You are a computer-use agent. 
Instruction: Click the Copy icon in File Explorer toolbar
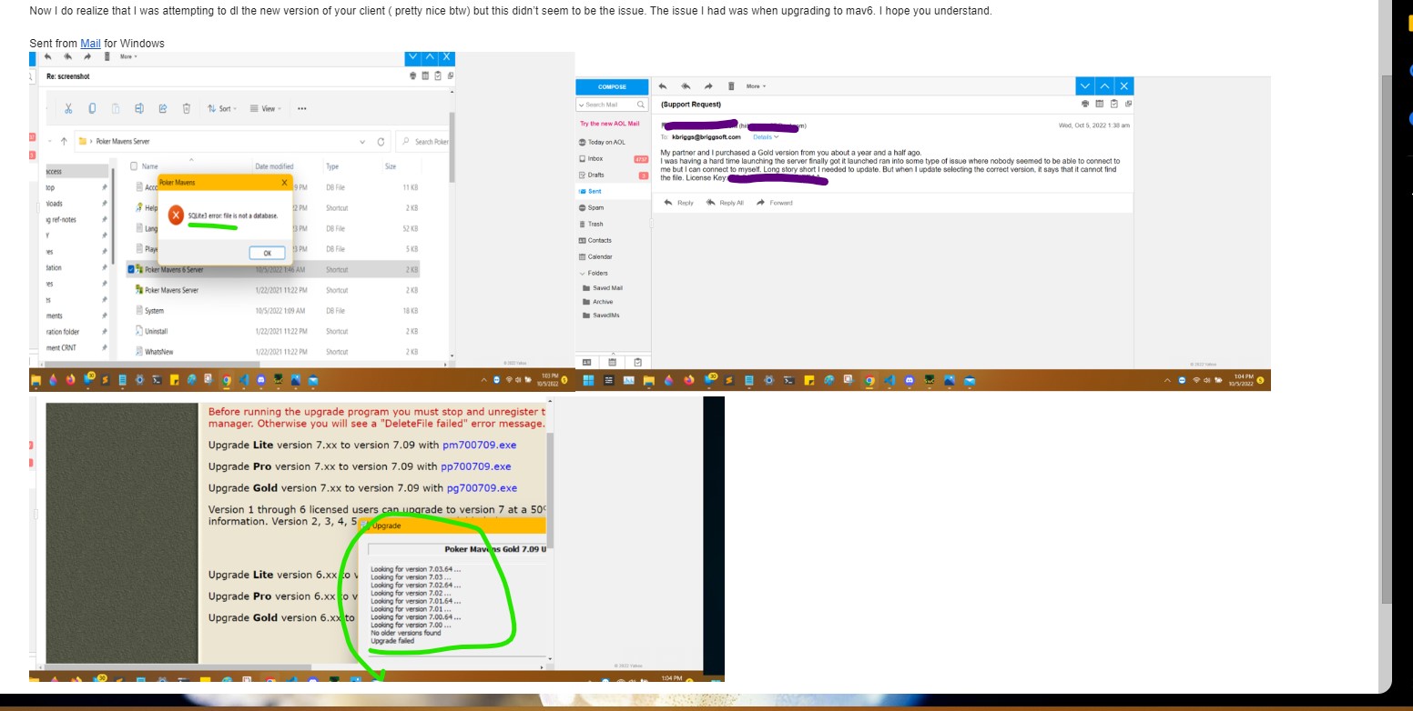tap(92, 108)
